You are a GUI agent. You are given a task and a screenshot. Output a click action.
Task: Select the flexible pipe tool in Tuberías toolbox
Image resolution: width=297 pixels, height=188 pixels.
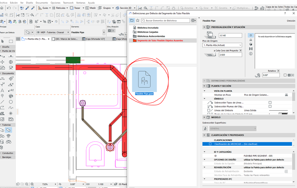pos(9,130)
